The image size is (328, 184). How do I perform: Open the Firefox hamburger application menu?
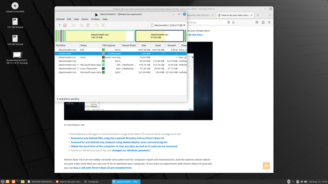(269, 22)
